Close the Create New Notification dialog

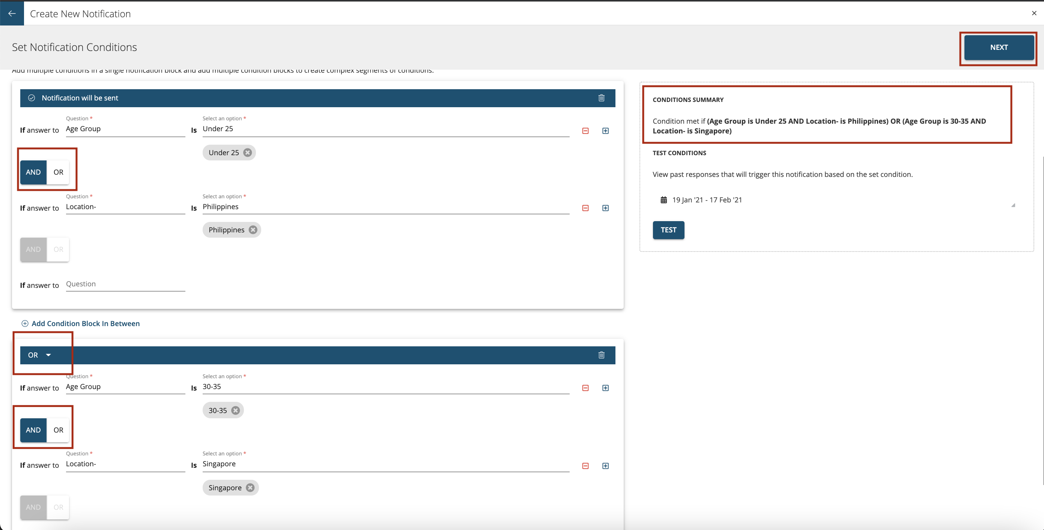tap(1034, 13)
